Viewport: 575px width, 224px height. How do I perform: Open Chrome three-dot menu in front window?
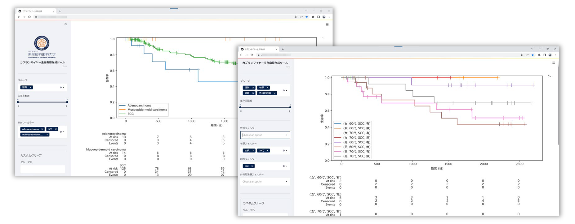[x=555, y=55]
